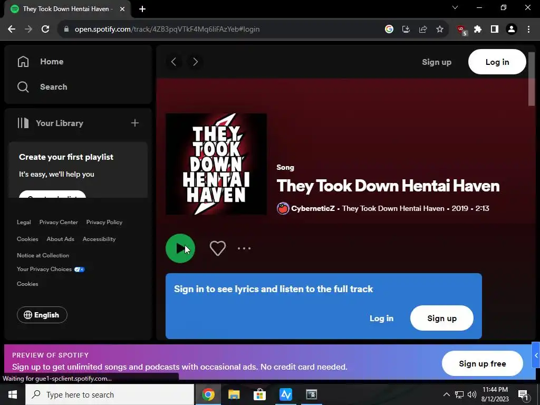Select the They Took Down Hentai Haven browser tab
The height and width of the screenshot is (405, 540).
(x=67, y=9)
